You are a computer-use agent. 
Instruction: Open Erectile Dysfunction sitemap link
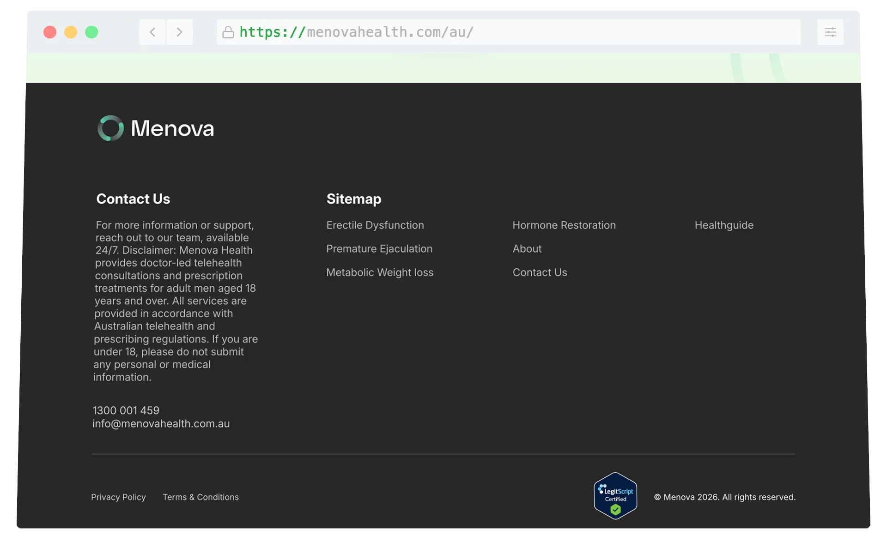tap(375, 225)
